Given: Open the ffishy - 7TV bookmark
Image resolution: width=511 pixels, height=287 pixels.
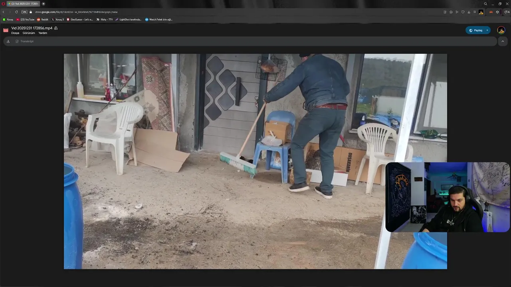Looking at the screenshot, I should (x=105, y=20).
